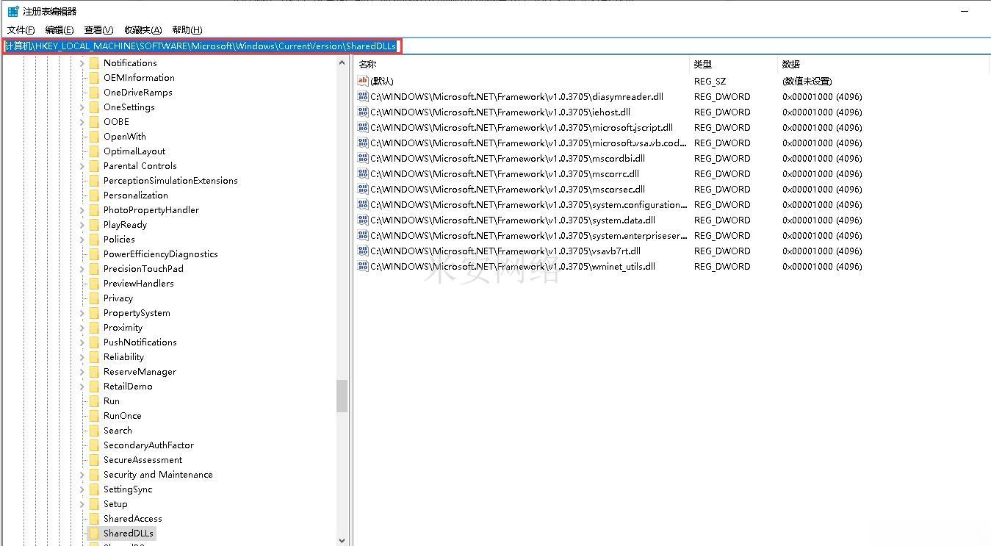Click the DWORD icon of iehost.dll
The image size is (991, 546).
point(363,112)
